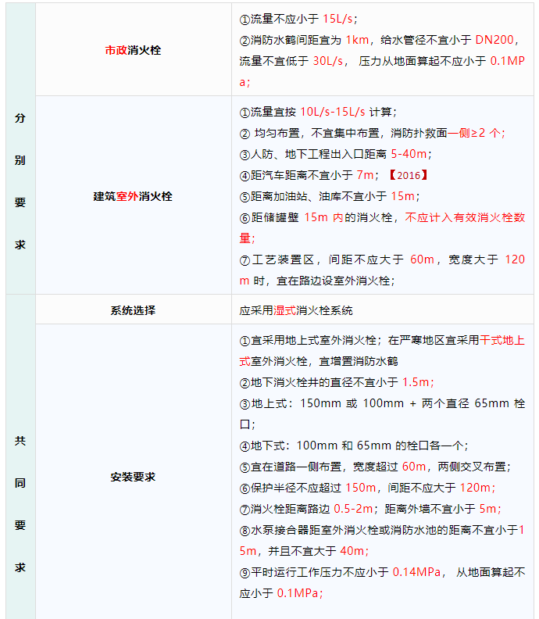The width and height of the screenshot is (539, 619).
Task: Select the 系统选择 cell
Action: pyautogui.click(x=133, y=310)
